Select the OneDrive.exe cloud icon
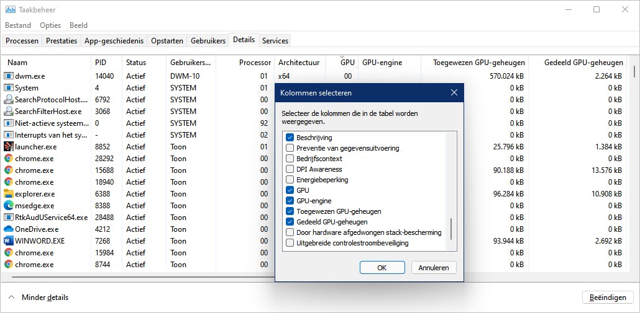This screenshot has height=313, width=640. tap(9, 229)
